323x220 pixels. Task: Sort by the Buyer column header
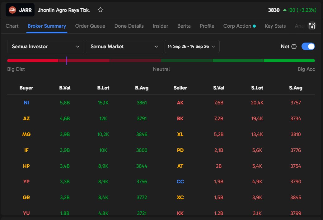pos(26,88)
